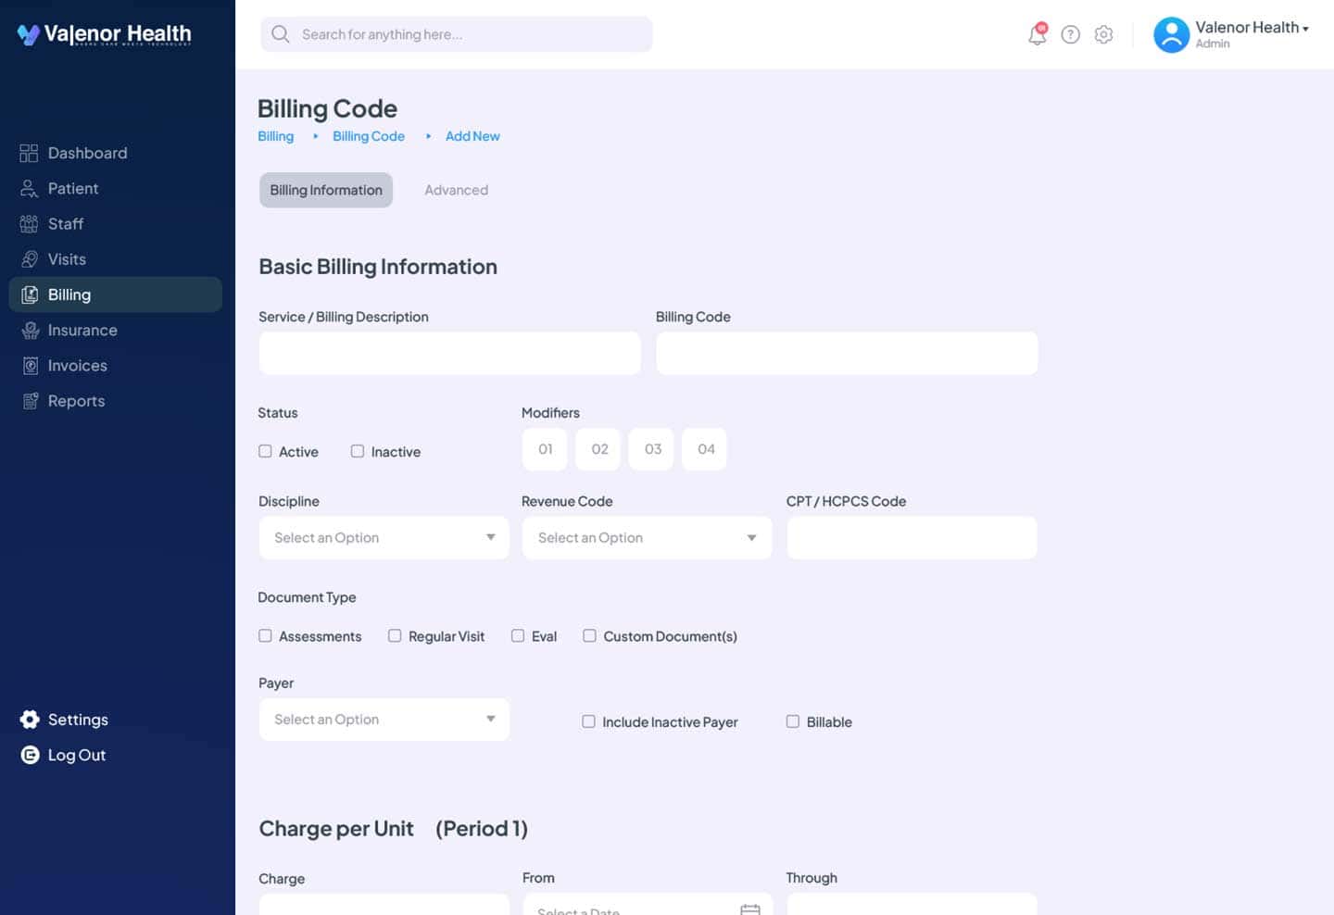Screen dimensions: 1334x915
Task: Click the search box at top
Action: [x=457, y=34]
